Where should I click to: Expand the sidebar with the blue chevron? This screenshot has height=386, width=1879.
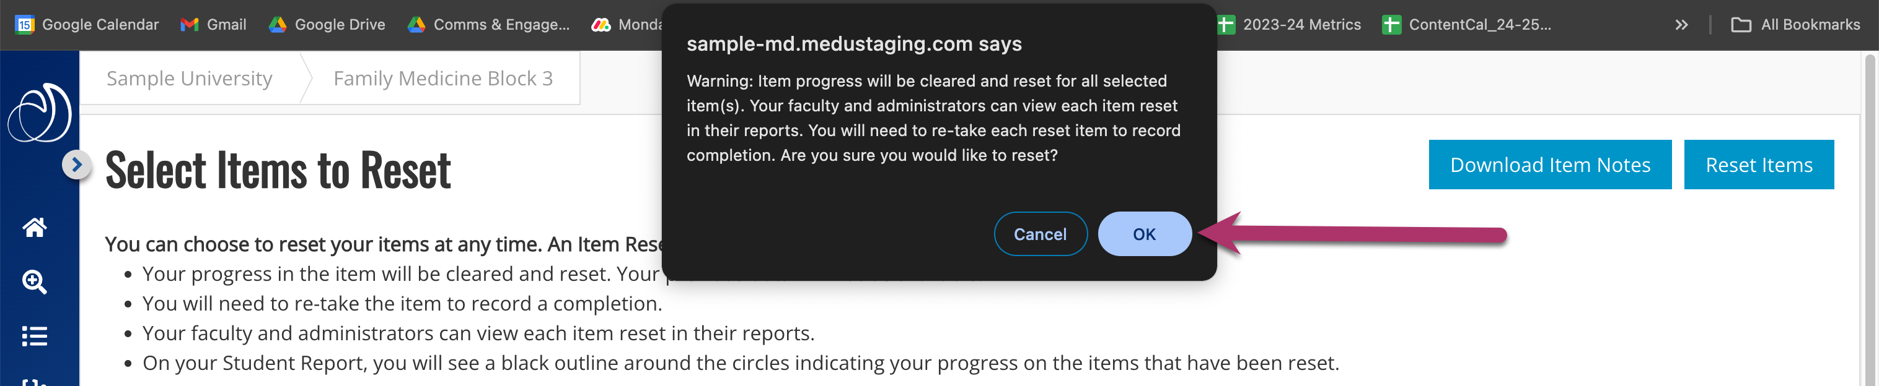[76, 164]
